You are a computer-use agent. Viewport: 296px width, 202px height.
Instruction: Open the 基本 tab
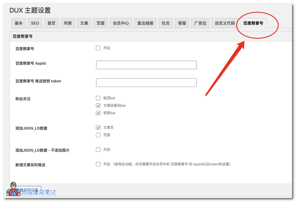pyautogui.click(x=19, y=23)
